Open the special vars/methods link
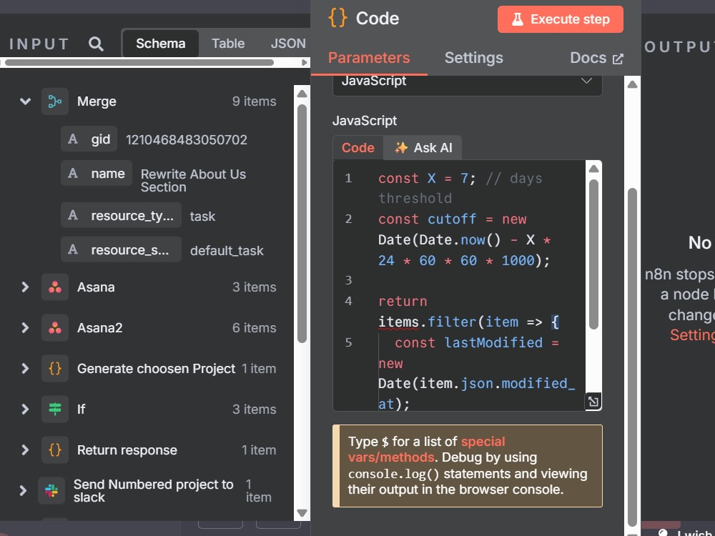 tap(426, 450)
